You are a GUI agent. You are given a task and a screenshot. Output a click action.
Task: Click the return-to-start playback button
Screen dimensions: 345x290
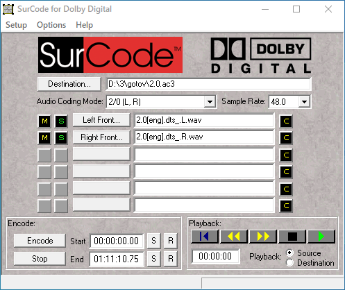[x=205, y=237]
